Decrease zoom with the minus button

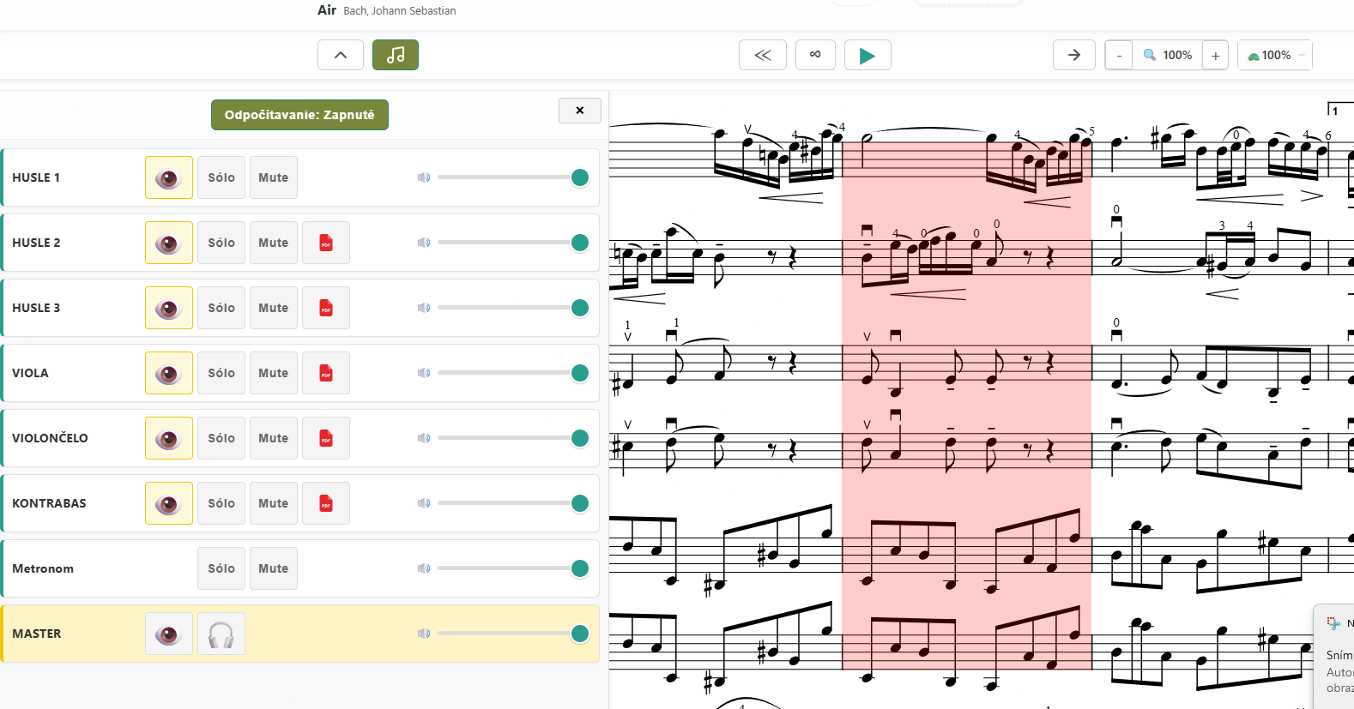pos(1119,55)
